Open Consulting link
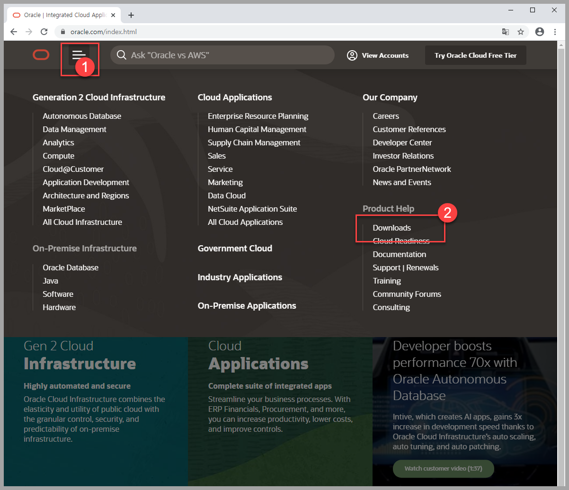Viewport: 569px width, 490px height. pos(391,307)
